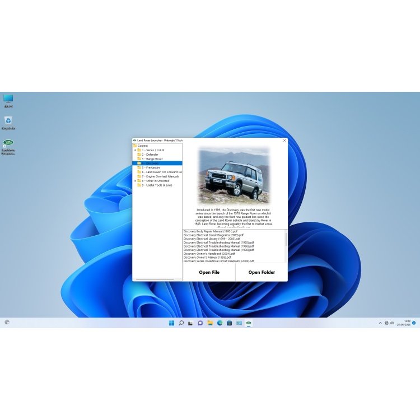Image resolution: width=420 pixels, height=420 pixels.
Task: Close the Land Rover Launcher window
Action: pos(284,141)
